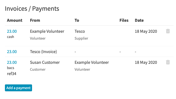Delete the Susan Customer payment with trash icon

(x=168, y=62)
